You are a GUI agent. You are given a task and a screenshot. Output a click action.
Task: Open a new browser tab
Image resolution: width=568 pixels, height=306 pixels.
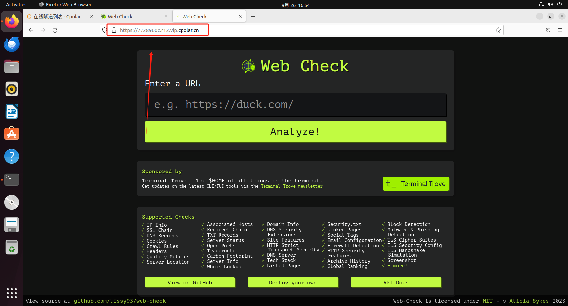coord(253,16)
